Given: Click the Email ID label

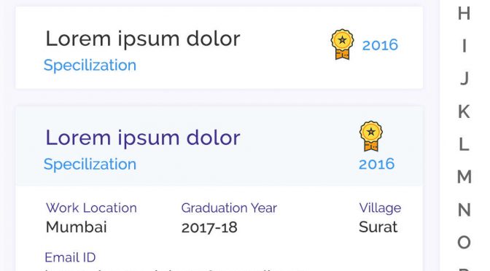Looking at the screenshot, I should [70, 258].
